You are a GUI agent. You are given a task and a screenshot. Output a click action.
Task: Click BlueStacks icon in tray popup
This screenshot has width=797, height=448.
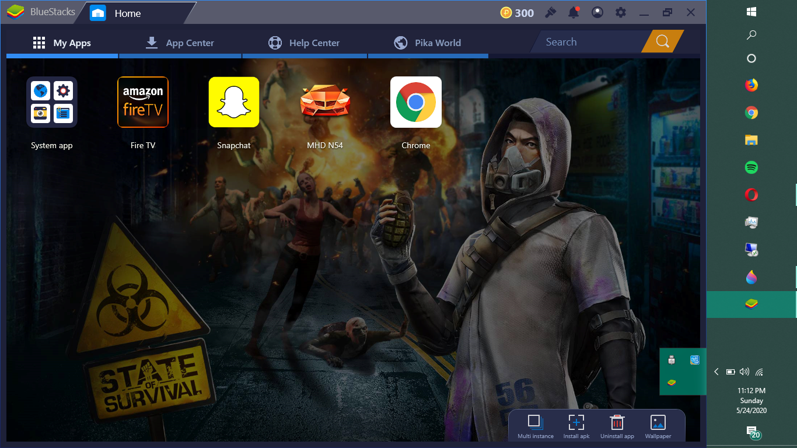point(672,383)
